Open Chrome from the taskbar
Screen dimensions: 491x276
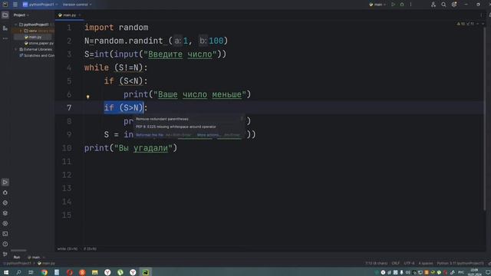(x=44, y=272)
